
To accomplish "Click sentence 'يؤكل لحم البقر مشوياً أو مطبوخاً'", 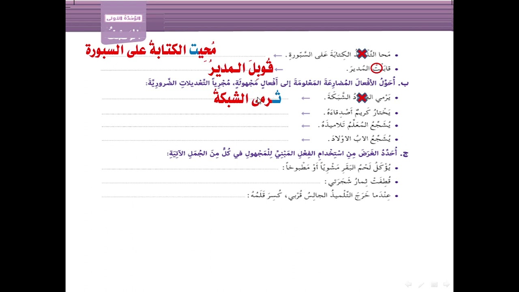I will pos(337,167).
